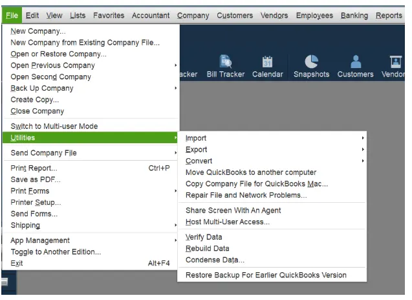Select Open Second Company
Screen dimensions: 412x300
(91, 77)
